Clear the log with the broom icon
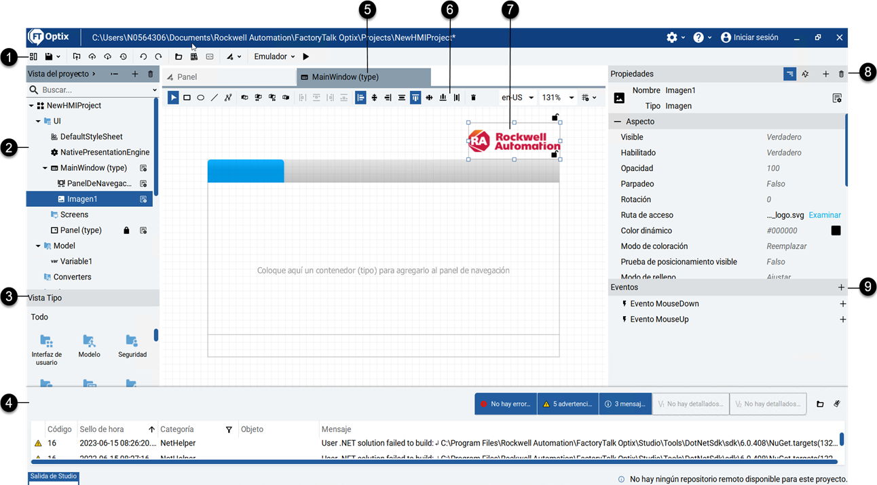 [x=837, y=404]
